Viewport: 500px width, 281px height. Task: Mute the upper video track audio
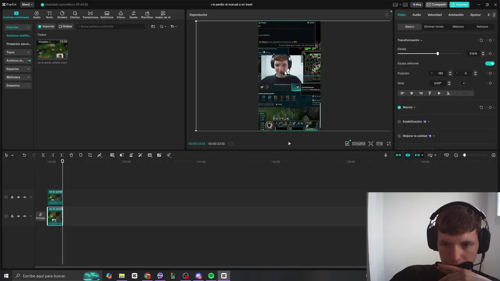coord(25,197)
